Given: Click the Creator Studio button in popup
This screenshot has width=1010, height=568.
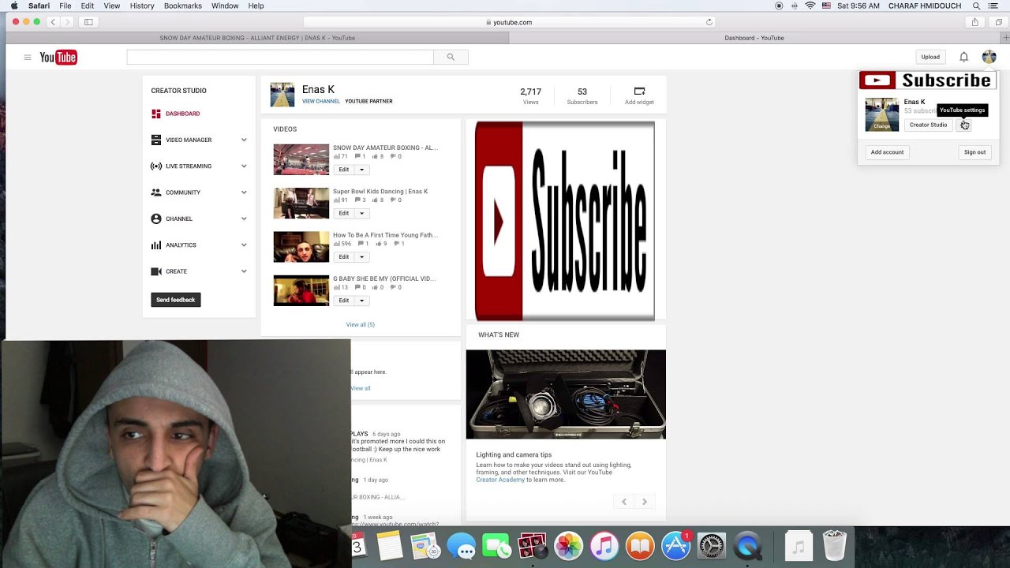Looking at the screenshot, I should [x=928, y=125].
